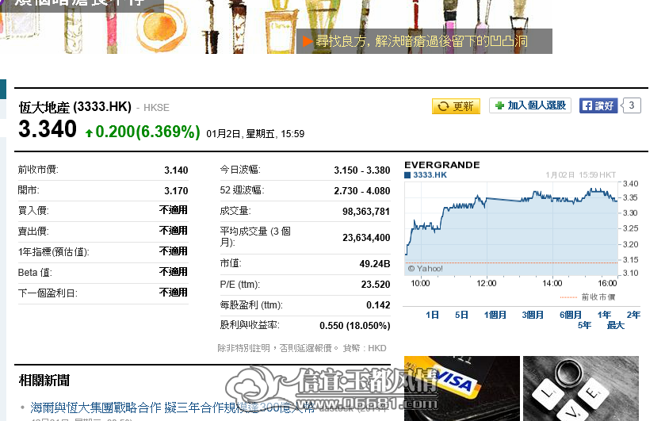Show the 1年 chart range
Viewport: 665px width, 421px height.
point(604,315)
